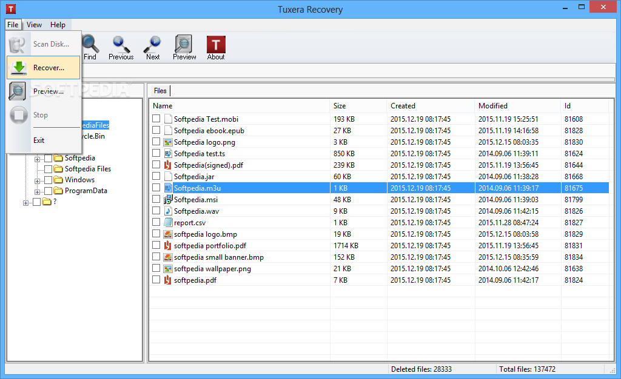Image resolution: width=621 pixels, height=379 pixels.
Task: Click the media icon of Softpedia test.ts
Action: point(168,153)
